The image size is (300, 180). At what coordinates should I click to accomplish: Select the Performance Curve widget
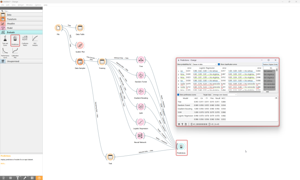pyautogui.click(x=5, y=53)
